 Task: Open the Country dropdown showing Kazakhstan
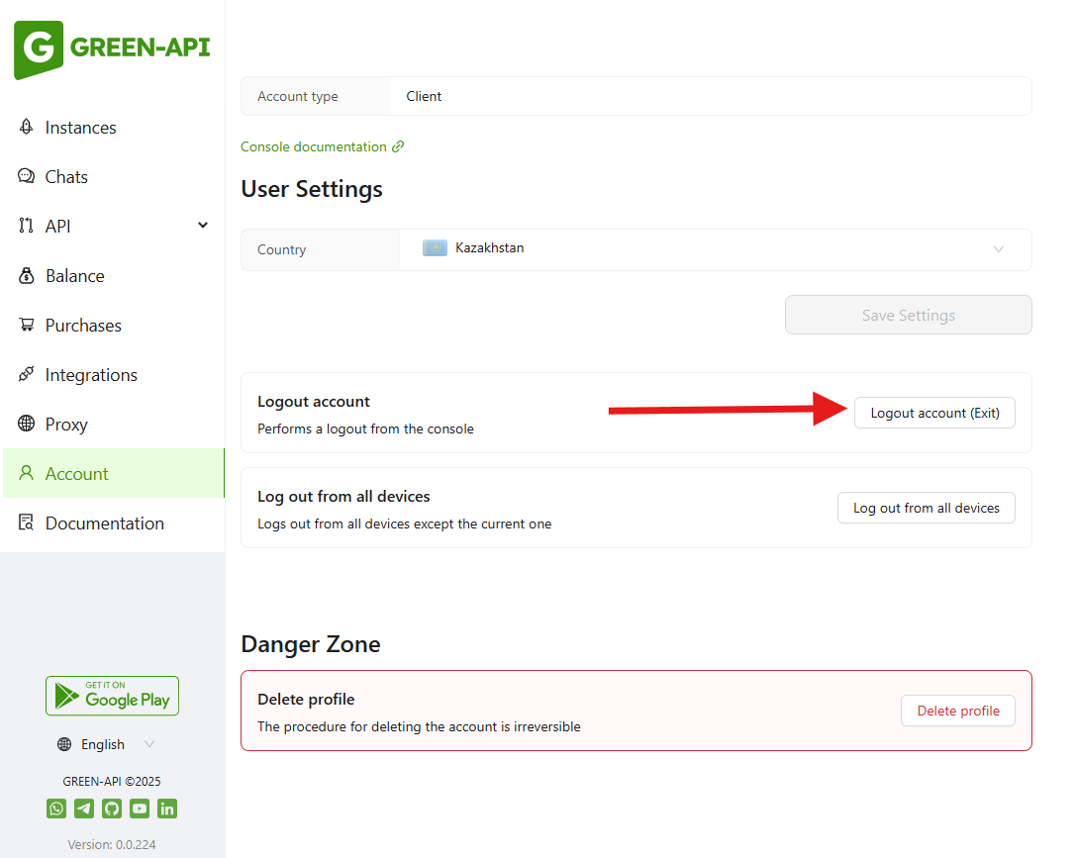pyautogui.click(x=715, y=249)
